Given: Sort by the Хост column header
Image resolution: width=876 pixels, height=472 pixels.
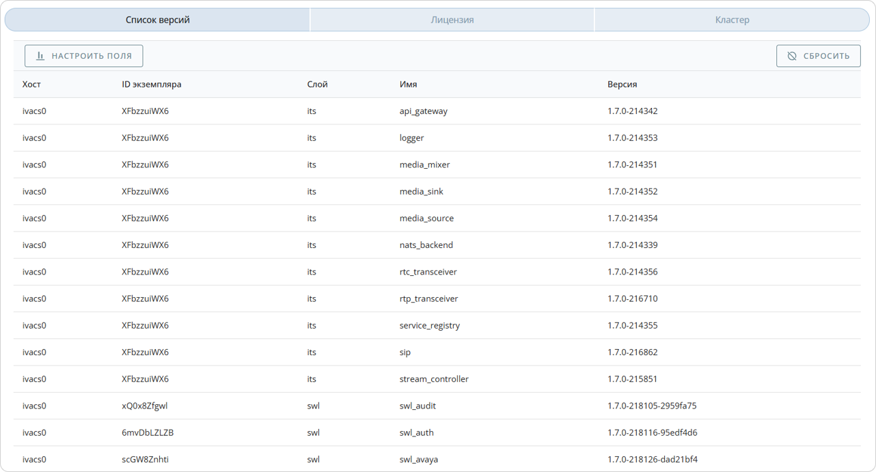Looking at the screenshot, I should tap(31, 84).
